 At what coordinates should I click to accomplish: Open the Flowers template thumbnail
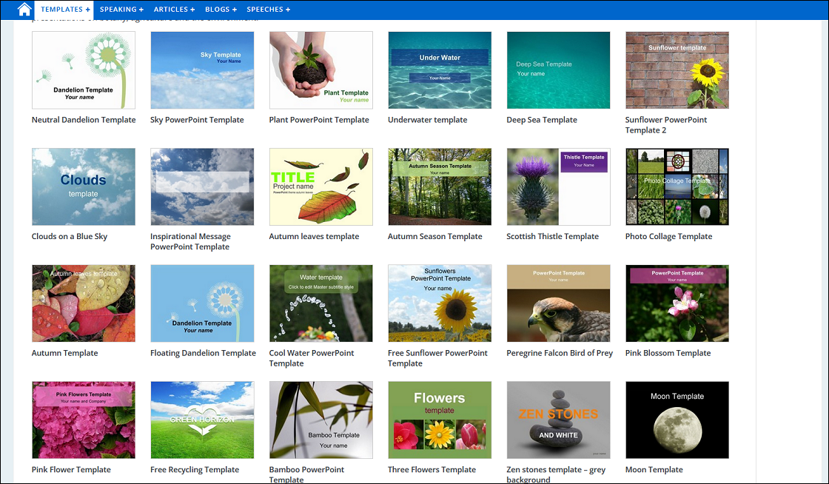[440, 420]
